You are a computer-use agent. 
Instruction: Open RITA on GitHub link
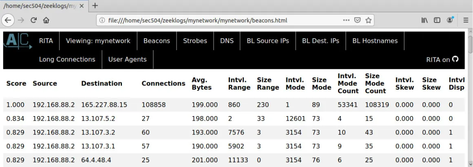(442, 60)
